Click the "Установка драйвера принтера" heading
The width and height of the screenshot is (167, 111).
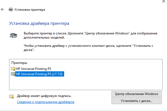(x=39, y=23)
